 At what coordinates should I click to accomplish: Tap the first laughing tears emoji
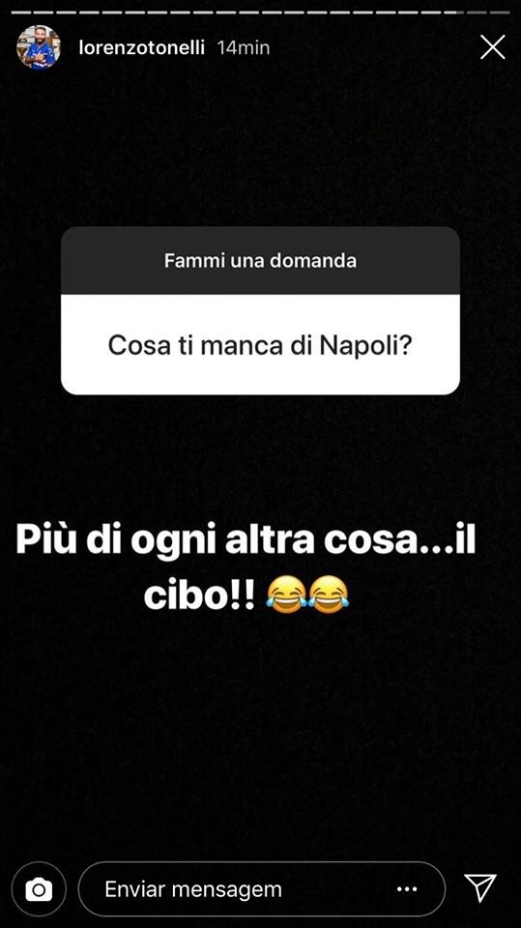286,596
